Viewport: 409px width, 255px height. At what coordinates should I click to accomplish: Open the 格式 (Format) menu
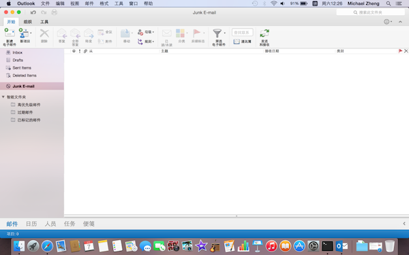click(x=104, y=3)
